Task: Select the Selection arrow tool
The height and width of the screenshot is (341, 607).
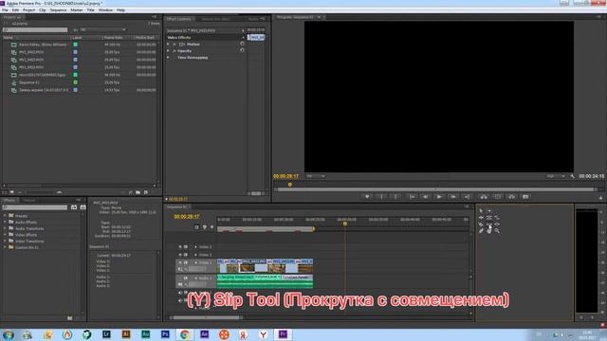Action: (481, 210)
